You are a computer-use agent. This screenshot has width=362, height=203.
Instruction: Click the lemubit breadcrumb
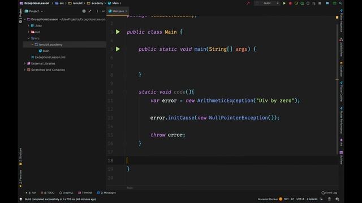click(75, 3)
